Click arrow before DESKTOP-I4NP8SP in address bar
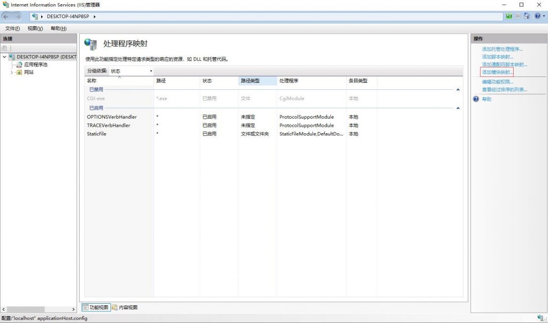Screen dimensions: 548x323 point(42,17)
